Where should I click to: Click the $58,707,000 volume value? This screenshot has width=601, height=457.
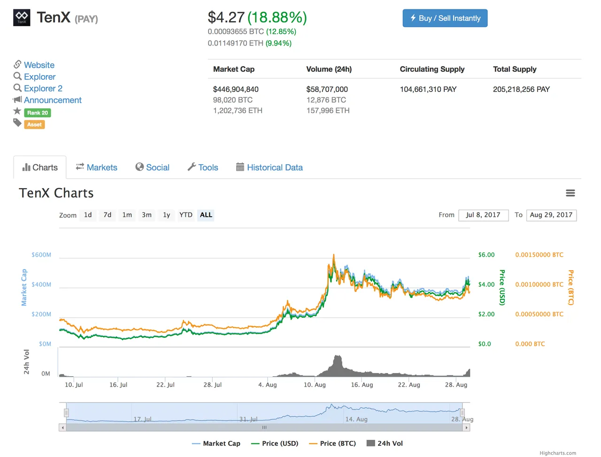tap(327, 89)
